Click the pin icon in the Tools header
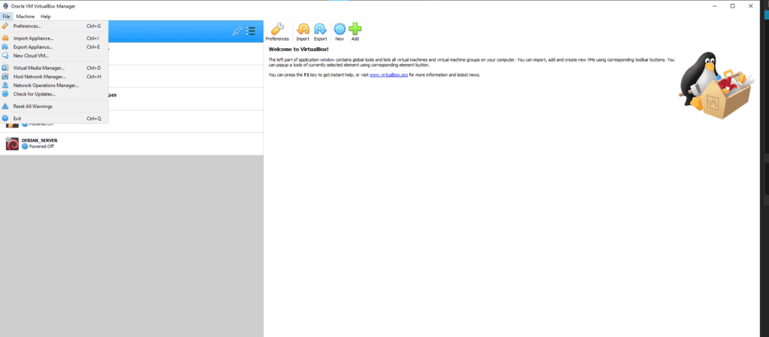 coord(237,32)
